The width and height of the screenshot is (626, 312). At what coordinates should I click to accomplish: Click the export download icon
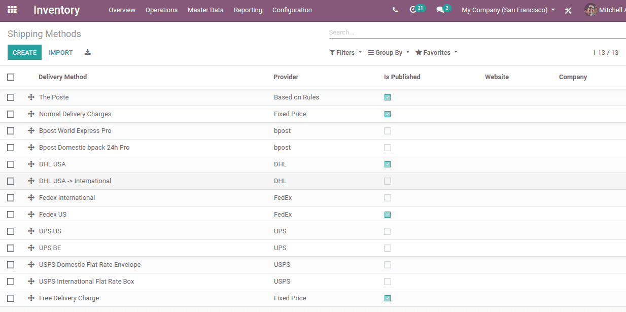88,52
